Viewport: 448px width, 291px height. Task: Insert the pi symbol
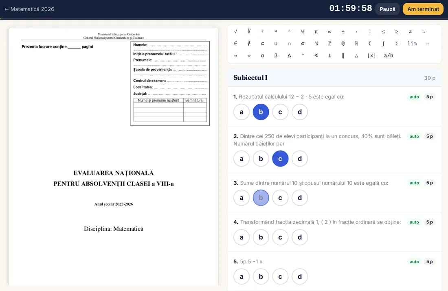pyautogui.click(x=316, y=31)
